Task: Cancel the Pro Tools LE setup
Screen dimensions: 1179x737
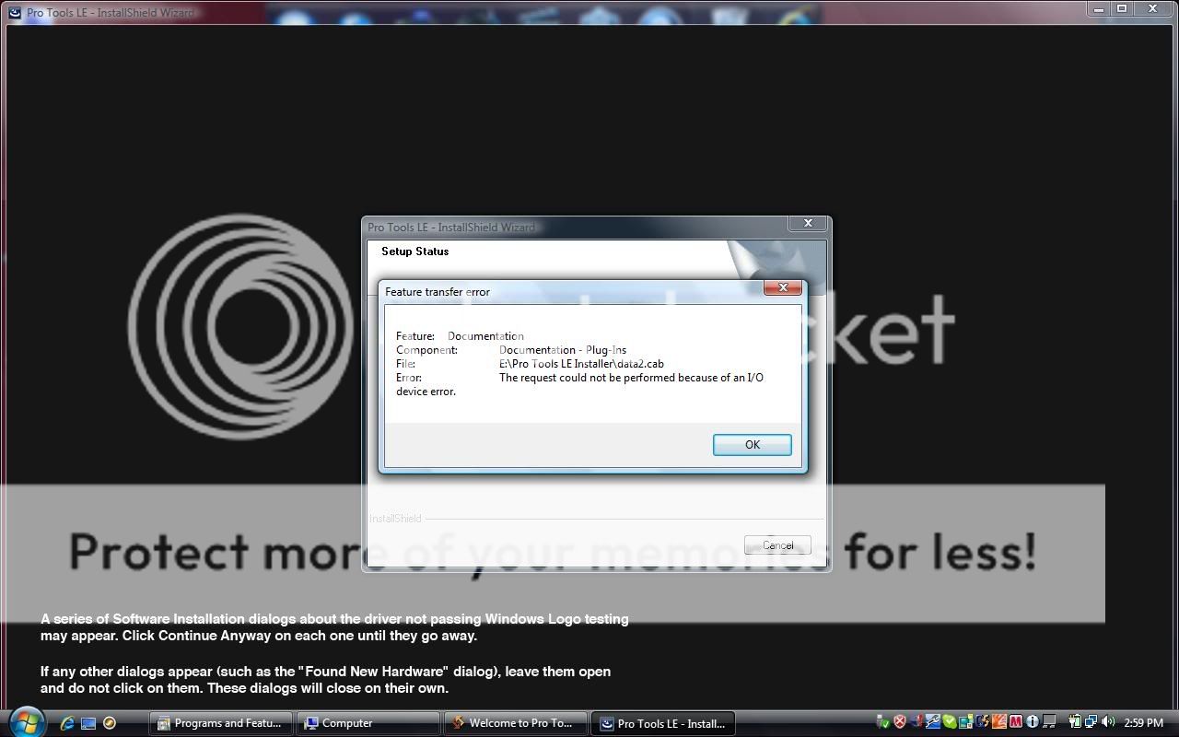Action: pyautogui.click(x=777, y=545)
